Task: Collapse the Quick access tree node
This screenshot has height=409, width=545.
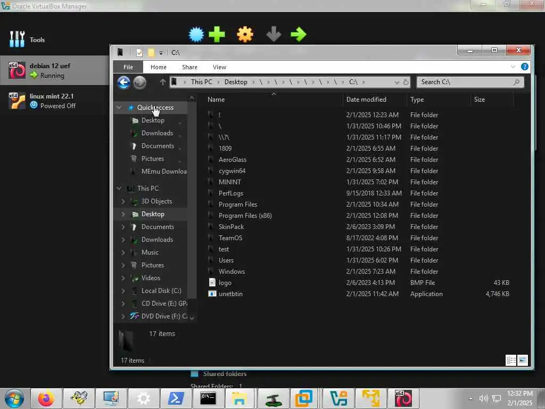Action: tap(119, 108)
